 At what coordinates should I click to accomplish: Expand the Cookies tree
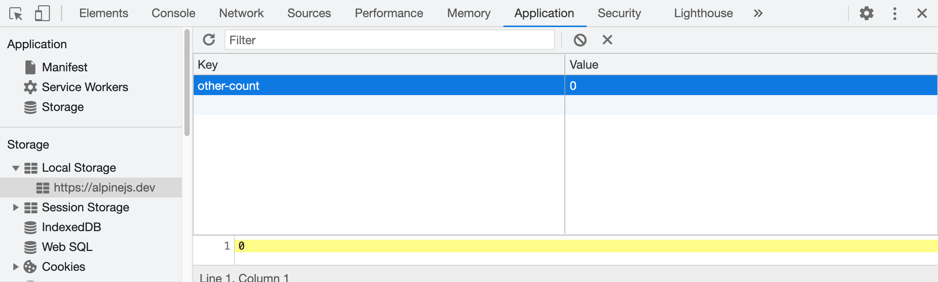tap(16, 267)
